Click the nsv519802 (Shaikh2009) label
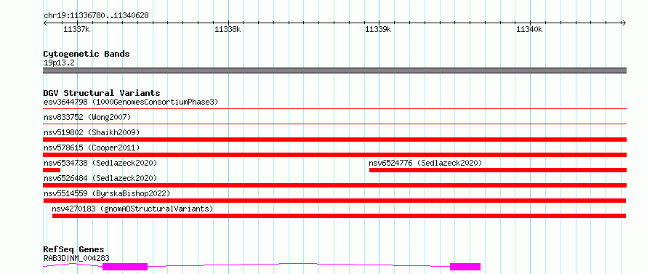This screenshot has height=274, width=647. [92, 132]
